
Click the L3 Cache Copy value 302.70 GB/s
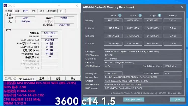pos(153,44)
